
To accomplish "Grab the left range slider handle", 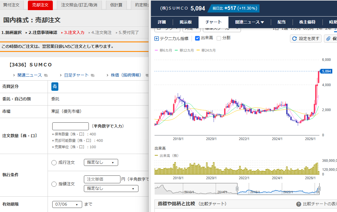I will [x=237, y=189].
